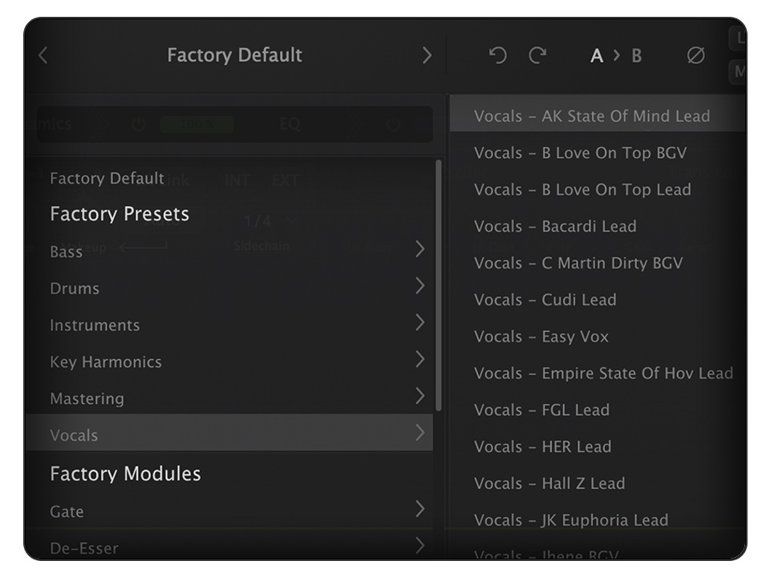The image size is (770, 577).
Task: Click the redo arrow icon
Action: [x=537, y=55]
